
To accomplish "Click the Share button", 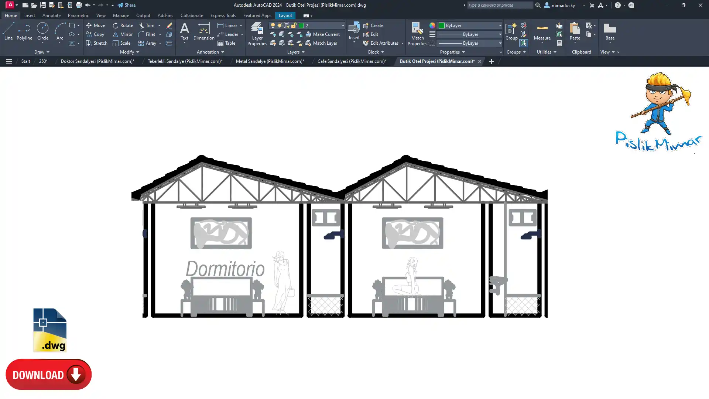I will point(126,5).
